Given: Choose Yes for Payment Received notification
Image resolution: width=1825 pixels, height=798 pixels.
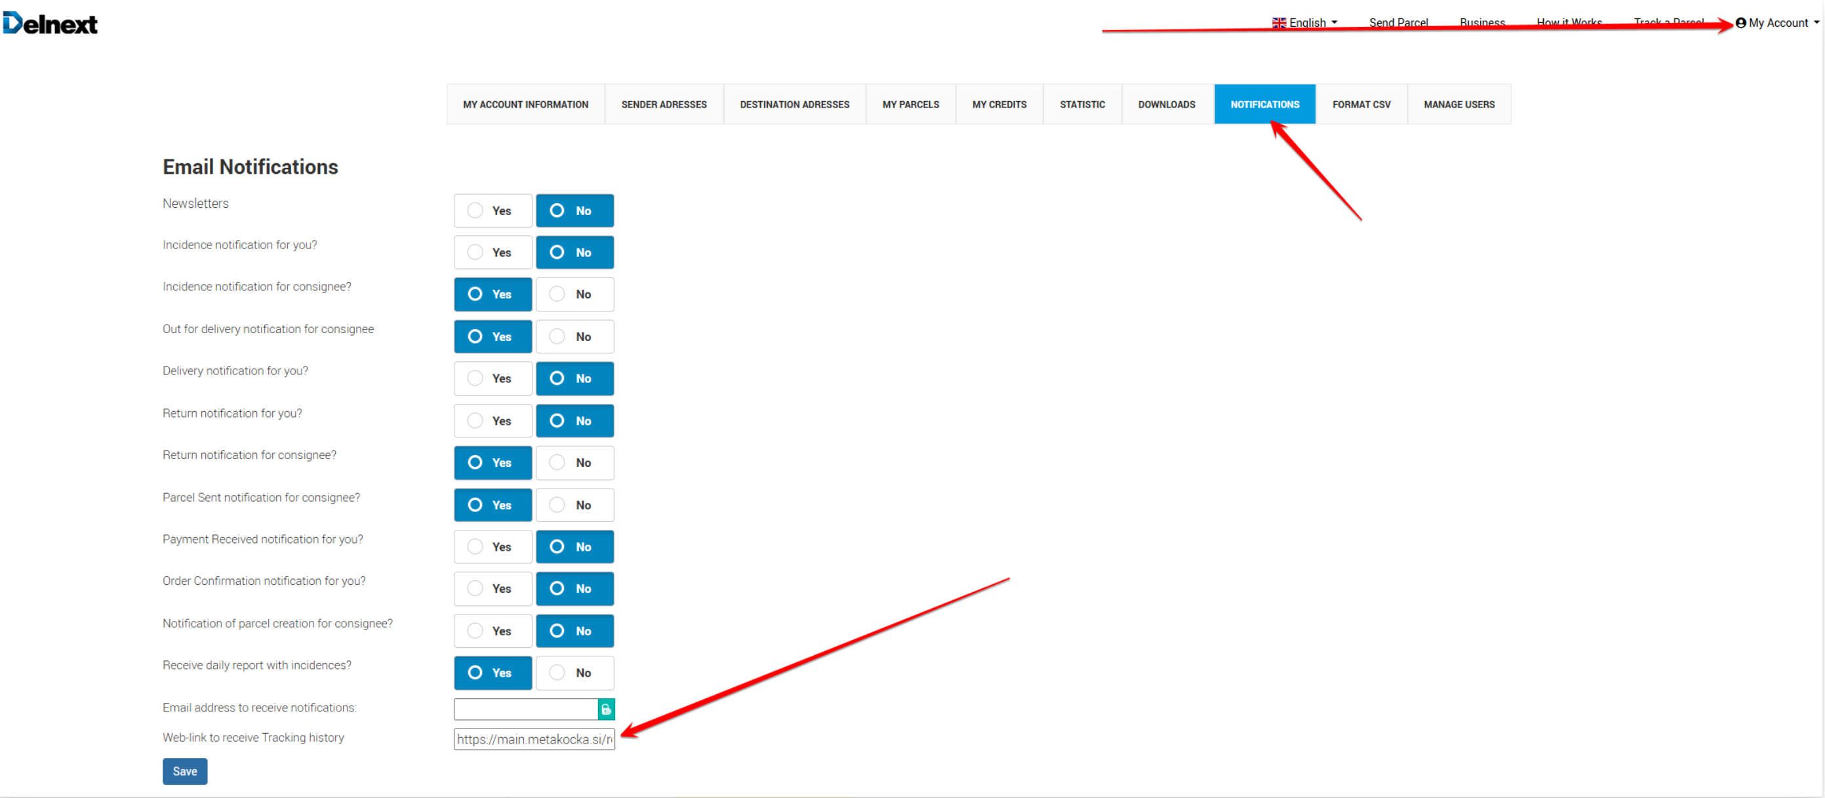Looking at the screenshot, I should (x=492, y=546).
